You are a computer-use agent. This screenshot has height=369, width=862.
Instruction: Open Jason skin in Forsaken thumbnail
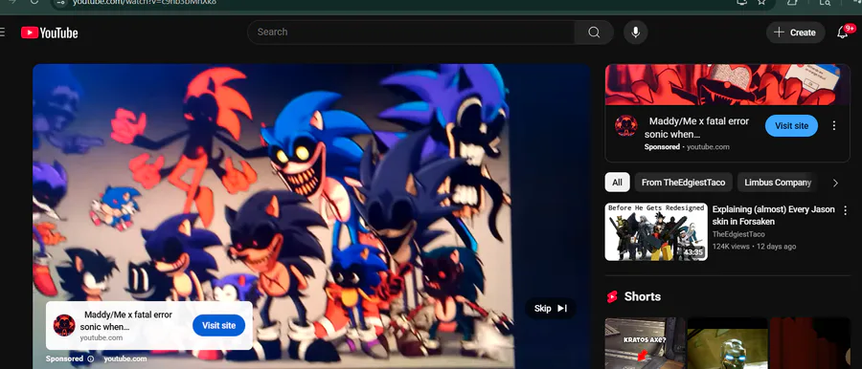[x=656, y=231]
